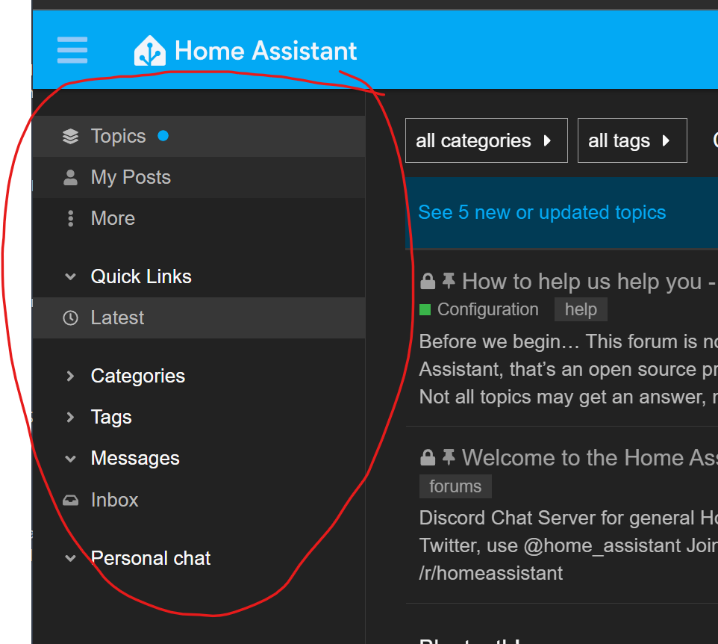Open the 'all tags' dropdown
This screenshot has width=718, height=644.
632,140
